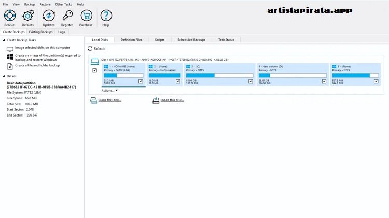Open the Defaults settings gear
This screenshot has height=218, width=389.
(28, 16)
